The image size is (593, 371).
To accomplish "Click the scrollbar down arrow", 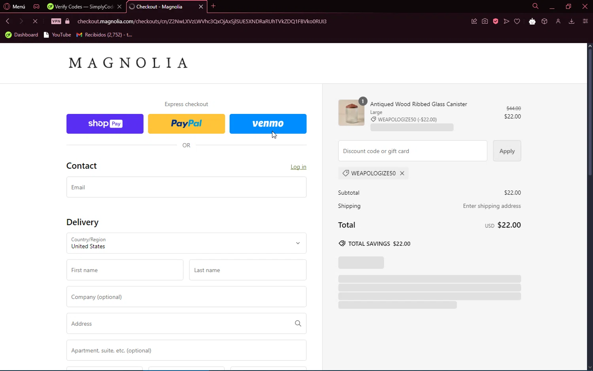I will tap(590, 367).
